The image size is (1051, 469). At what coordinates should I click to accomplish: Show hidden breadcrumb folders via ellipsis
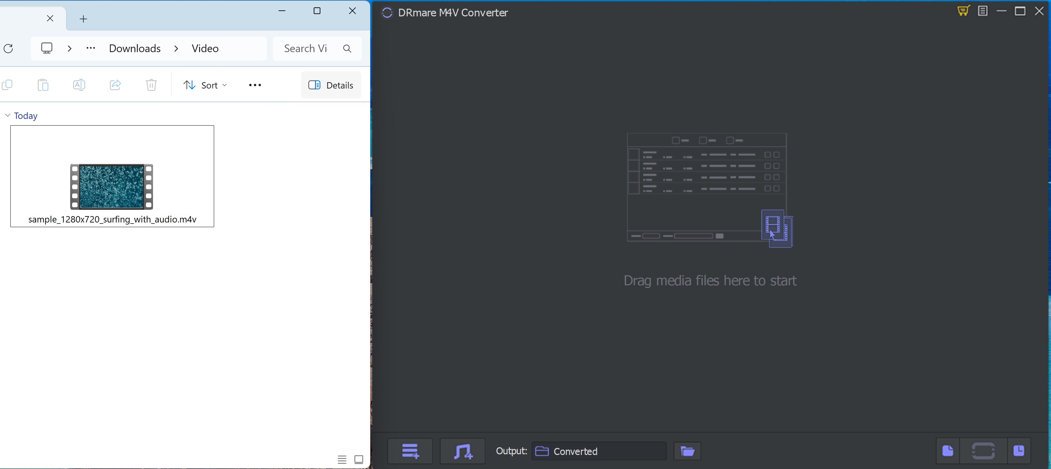(x=91, y=48)
